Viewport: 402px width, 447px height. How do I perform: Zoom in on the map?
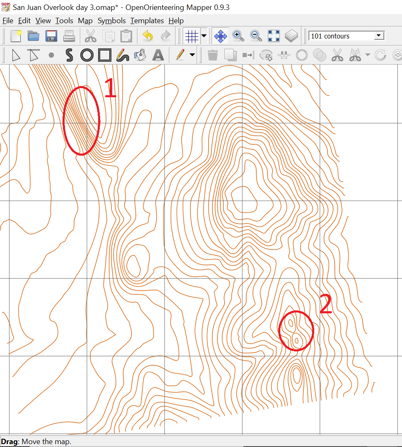pyautogui.click(x=238, y=36)
